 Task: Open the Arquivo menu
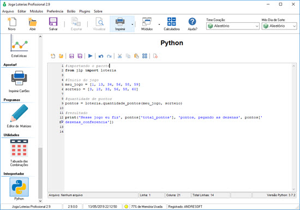coord(8,11)
